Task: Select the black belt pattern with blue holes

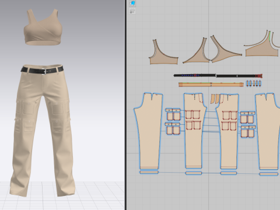Action: click(195, 75)
